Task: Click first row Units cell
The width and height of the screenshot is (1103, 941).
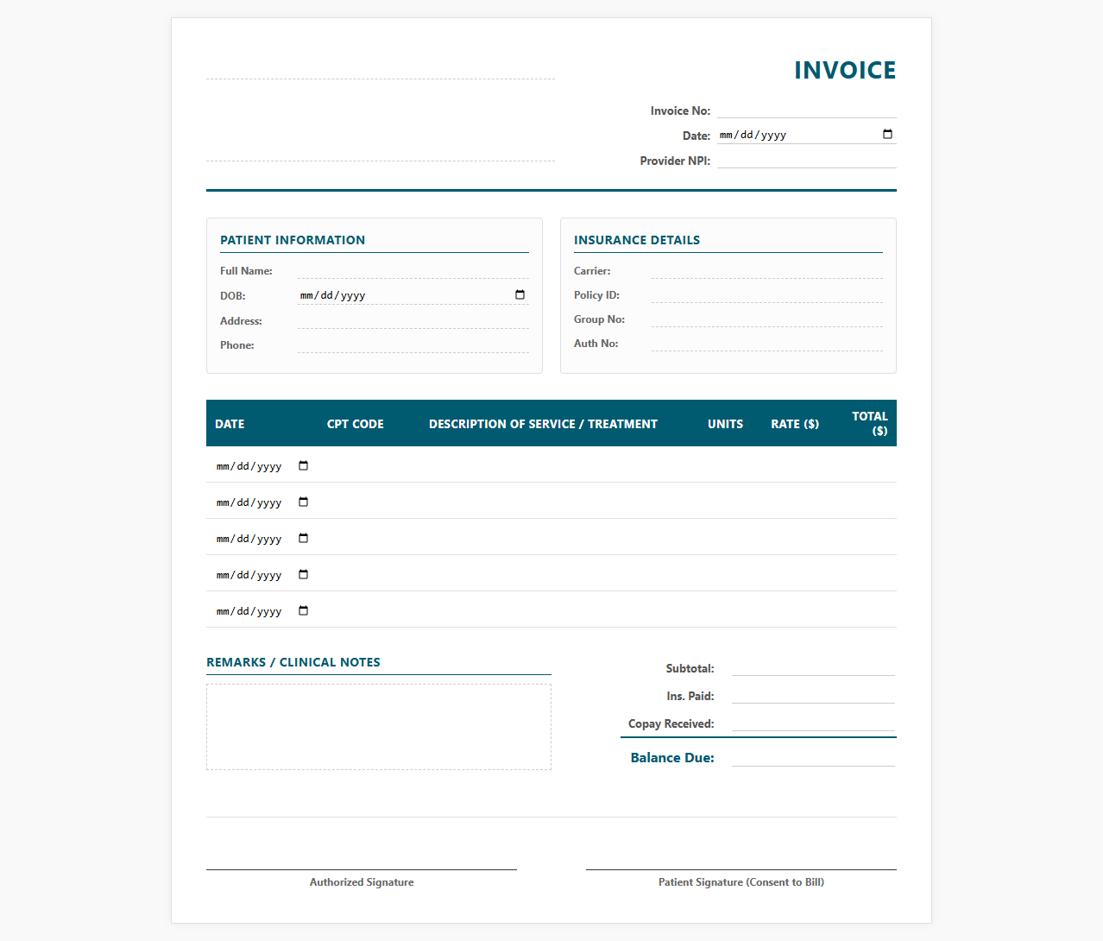Action: point(721,465)
